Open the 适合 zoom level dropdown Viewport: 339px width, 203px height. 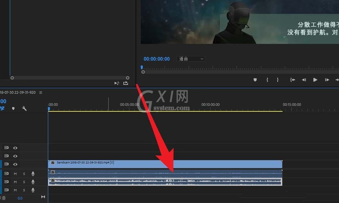191,59
